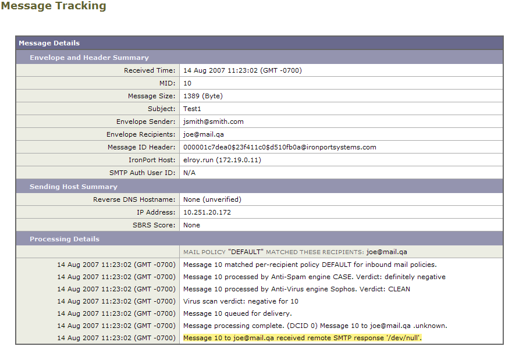Select joe@mail.qa in the Envelope Recipients row
Viewport: 505px width, 346px height.
pos(204,134)
